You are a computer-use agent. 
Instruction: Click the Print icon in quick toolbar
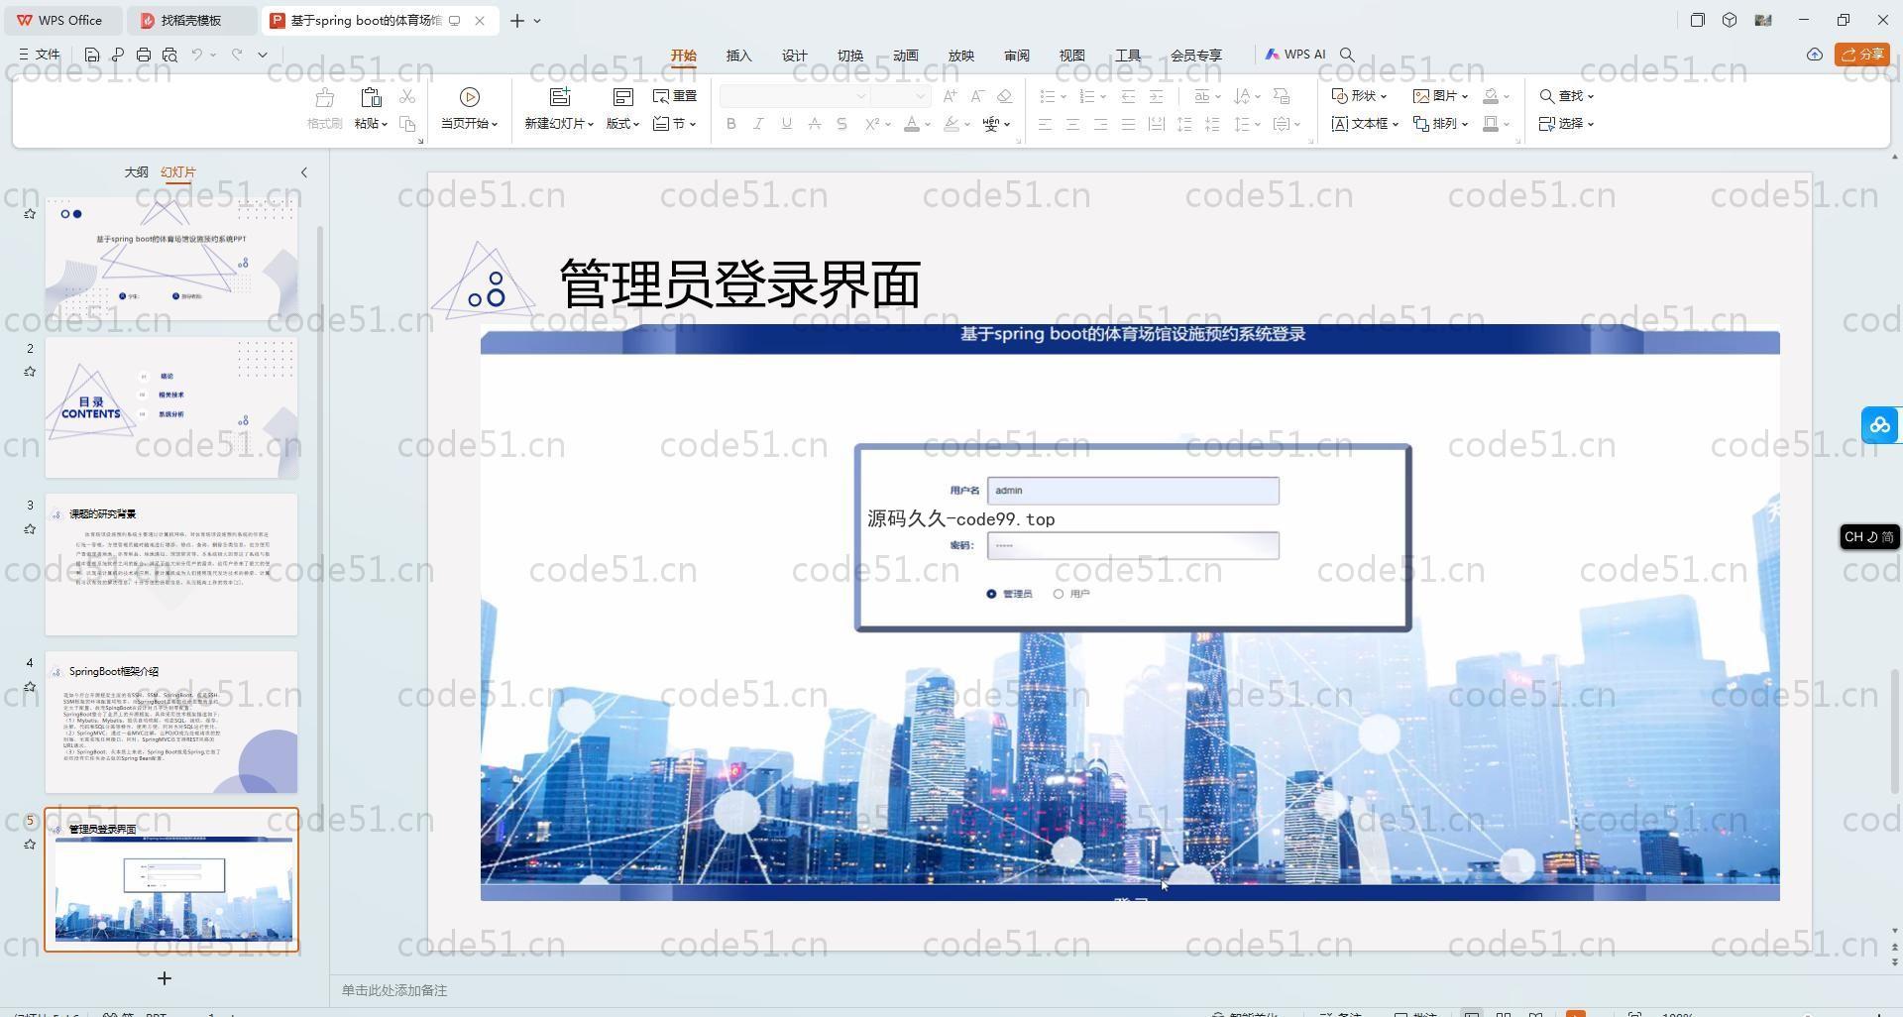tap(144, 55)
